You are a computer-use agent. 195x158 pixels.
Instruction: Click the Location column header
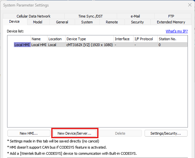click(x=56, y=39)
